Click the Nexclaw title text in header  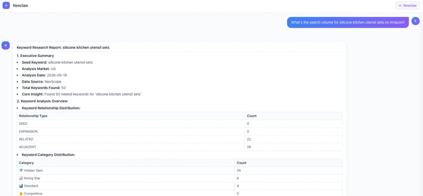(x=20, y=6)
